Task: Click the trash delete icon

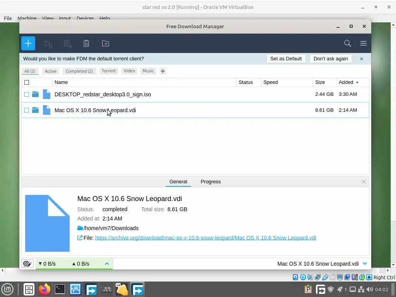Action: pyautogui.click(x=86, y=43)
